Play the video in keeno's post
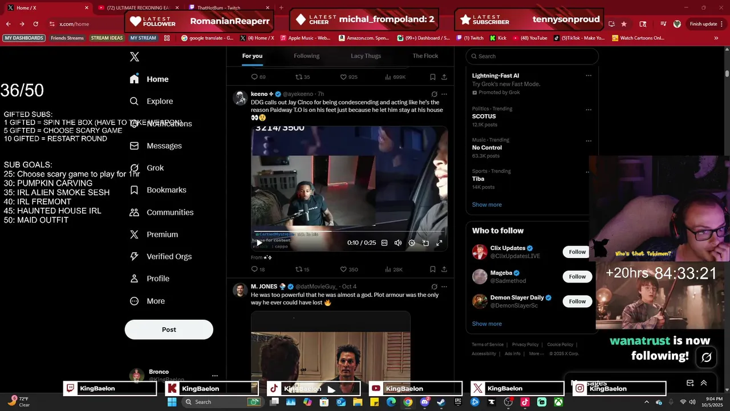This screenshot has height=411, width=730. [x=259, y=243]
